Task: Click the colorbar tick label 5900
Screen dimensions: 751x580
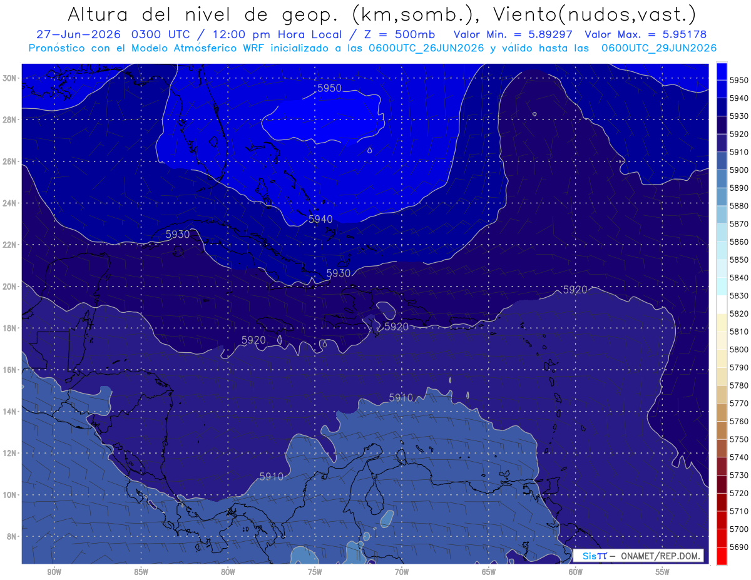Action: coord(739,170)
